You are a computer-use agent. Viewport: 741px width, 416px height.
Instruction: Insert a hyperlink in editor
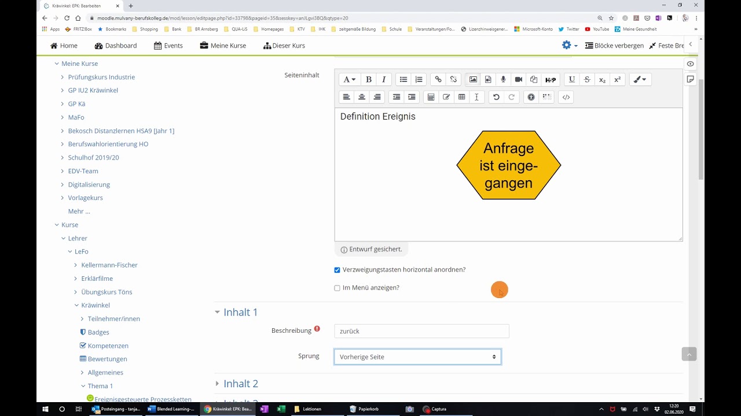click(x=438, y=80)
